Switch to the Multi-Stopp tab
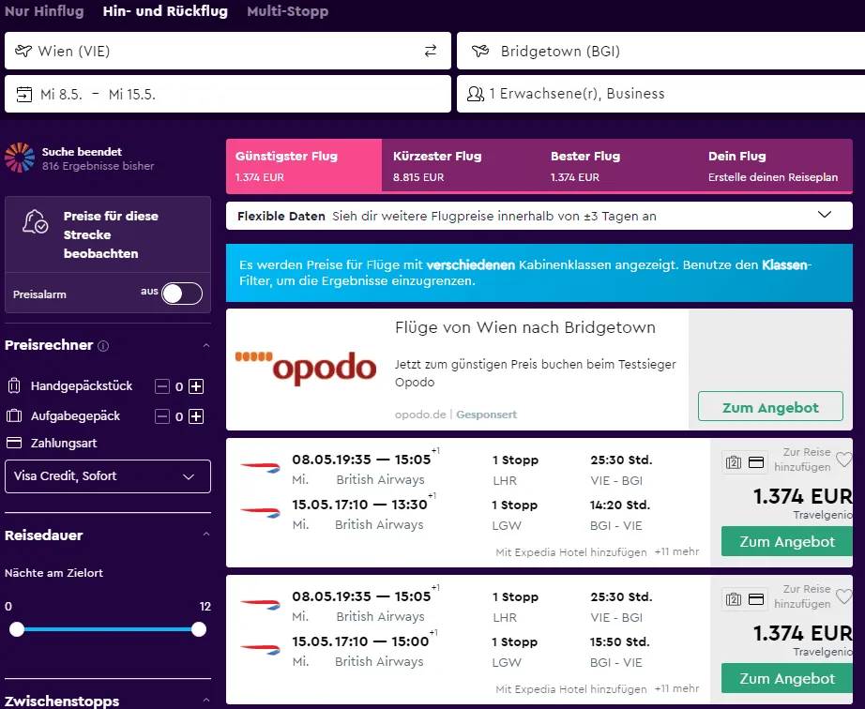The height and width of the screenshot is (709, 865). pos(287,12)
